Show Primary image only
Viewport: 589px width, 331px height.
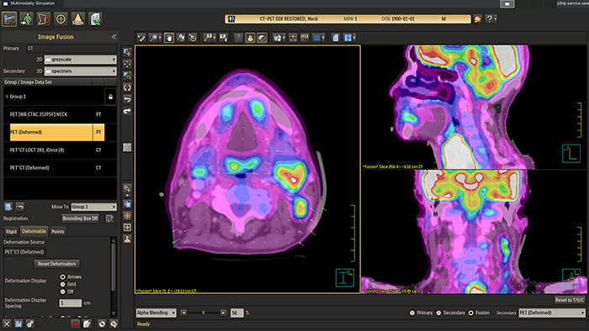[412, 313]
